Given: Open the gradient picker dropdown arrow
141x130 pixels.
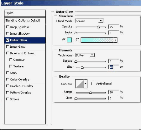Looking at the screenshot, I should [115, 40].
